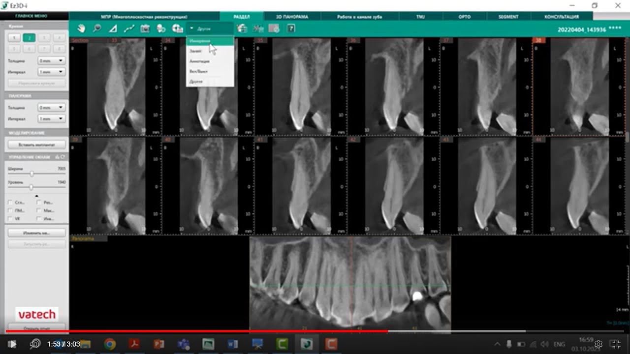Switch to the МПР reconstruction tab

point(144,17)
